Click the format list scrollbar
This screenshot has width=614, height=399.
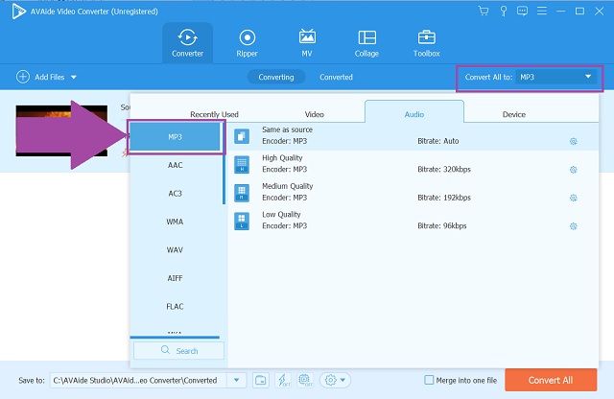tap(224, 163)
